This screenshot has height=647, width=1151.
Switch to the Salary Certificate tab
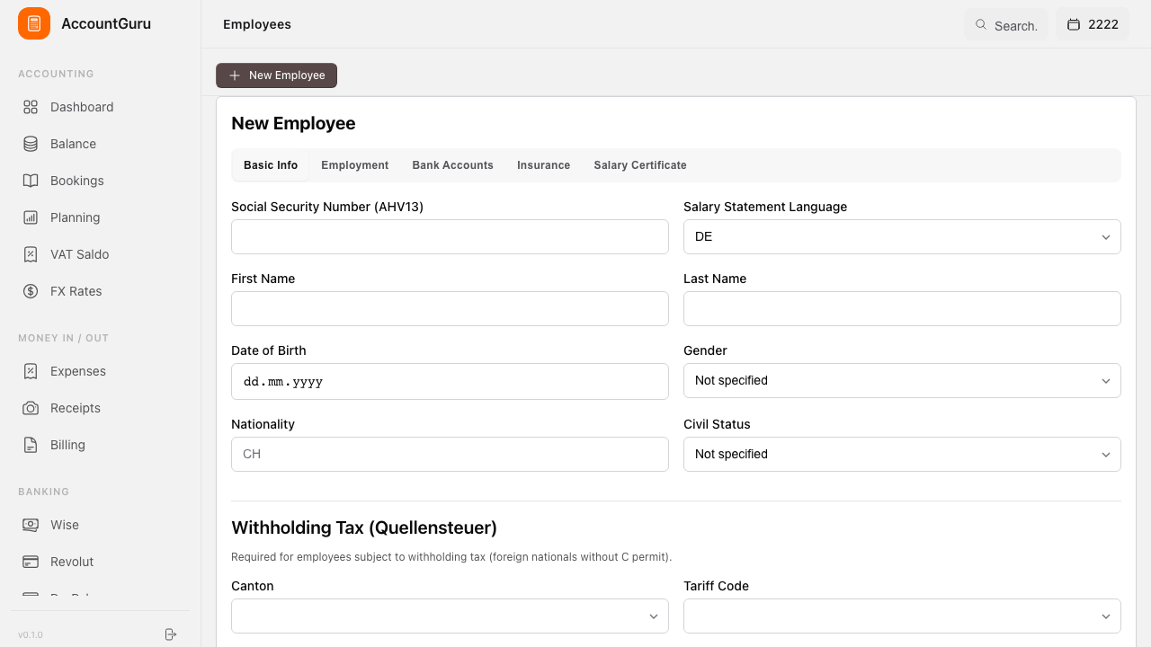(x=640, y=165)
